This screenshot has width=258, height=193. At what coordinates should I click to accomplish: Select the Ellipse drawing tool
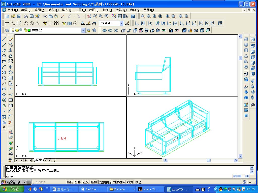[x=4, y=89]
